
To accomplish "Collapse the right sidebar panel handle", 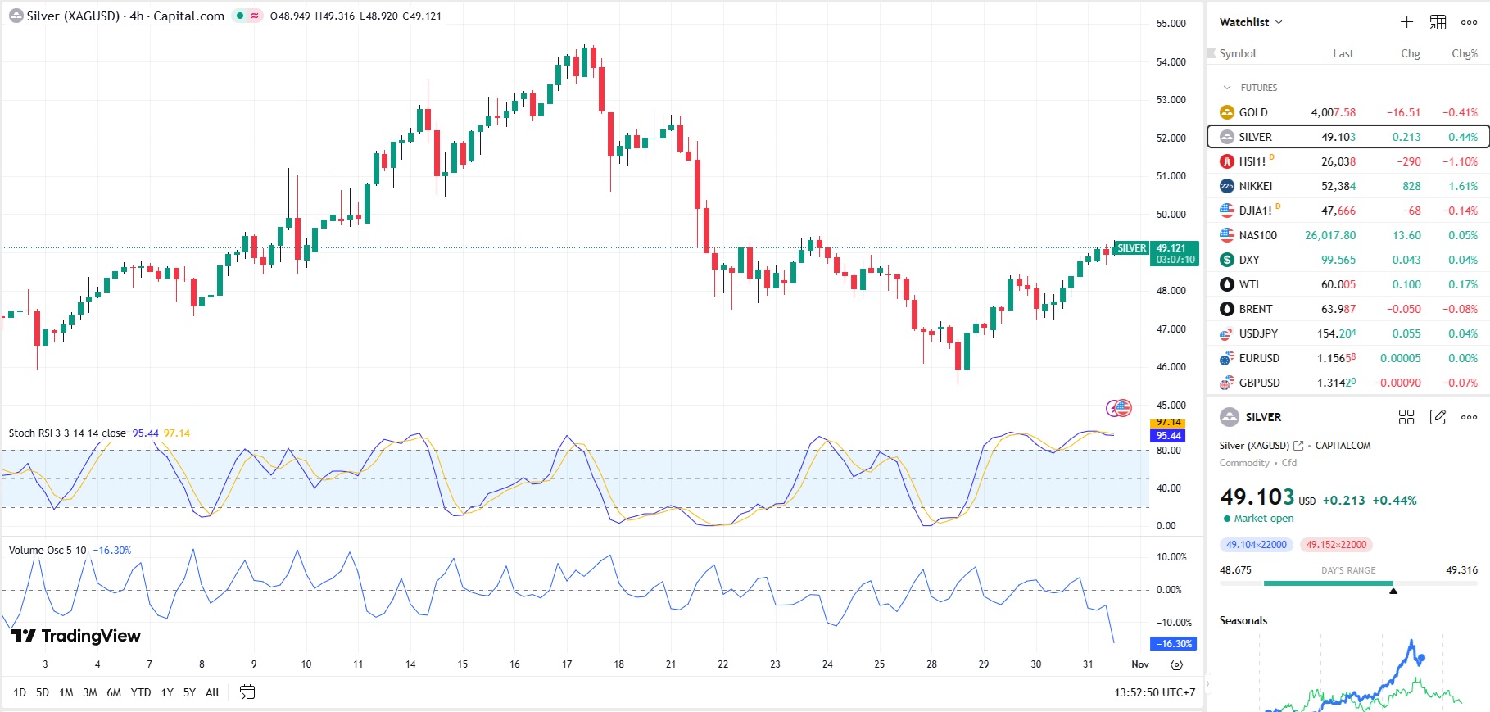I will coord(1207,683).
